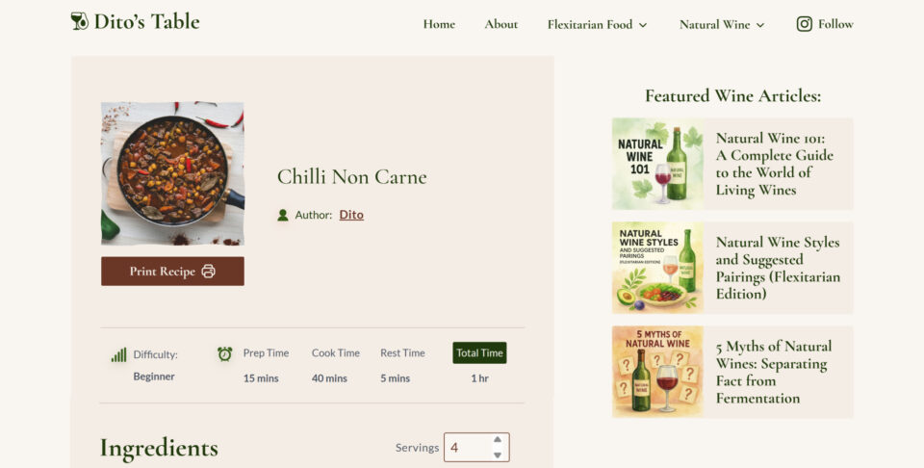Click the Print Recipe button
Image resolution: width=924 pixels, height=468 pixels.
[x=172, y=272]
